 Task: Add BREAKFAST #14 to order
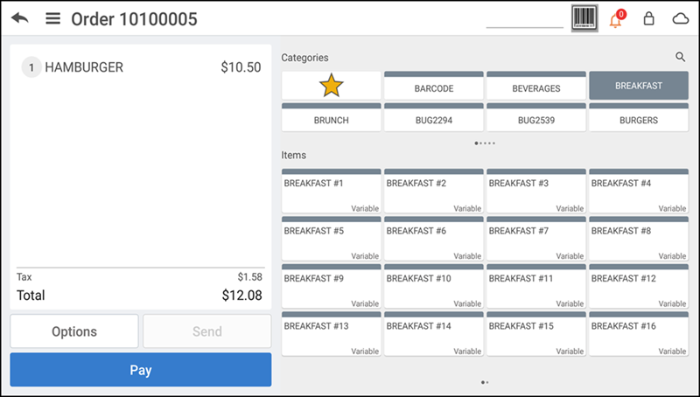433,334
